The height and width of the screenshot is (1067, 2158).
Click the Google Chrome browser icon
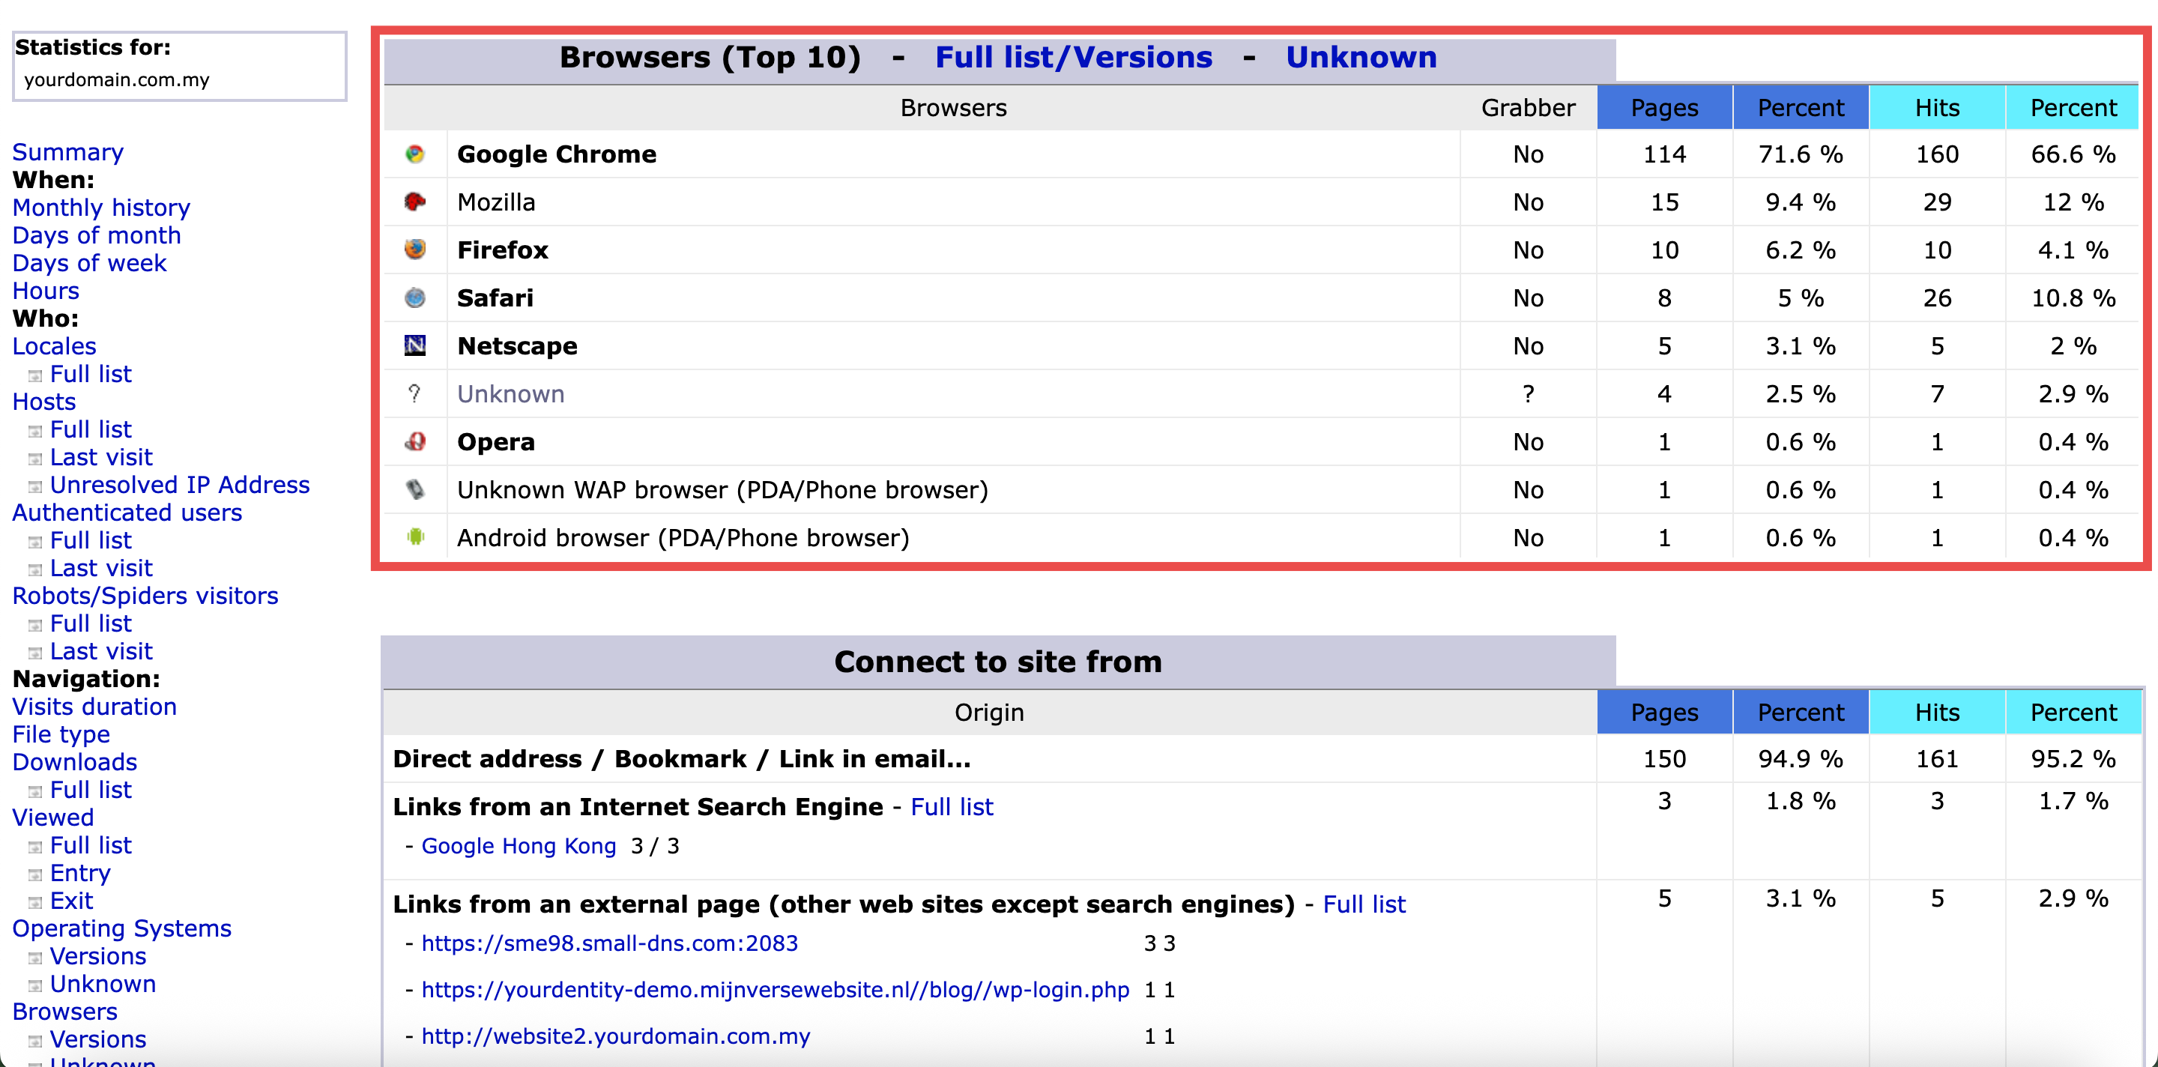414,154
